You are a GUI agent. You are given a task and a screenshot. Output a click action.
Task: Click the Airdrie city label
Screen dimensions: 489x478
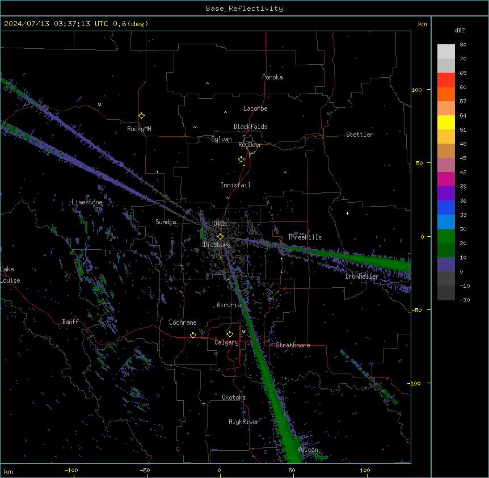click(229, 305)
